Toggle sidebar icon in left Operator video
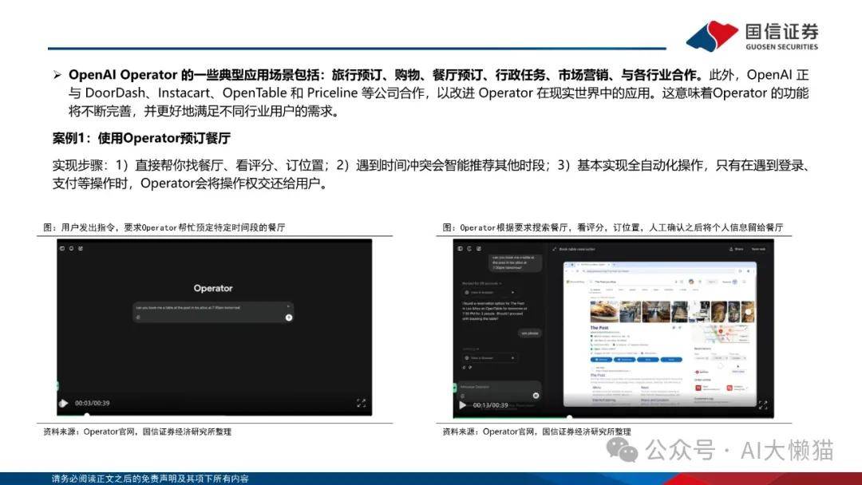Viewport: 862px width, 485px height. (62, 248)
